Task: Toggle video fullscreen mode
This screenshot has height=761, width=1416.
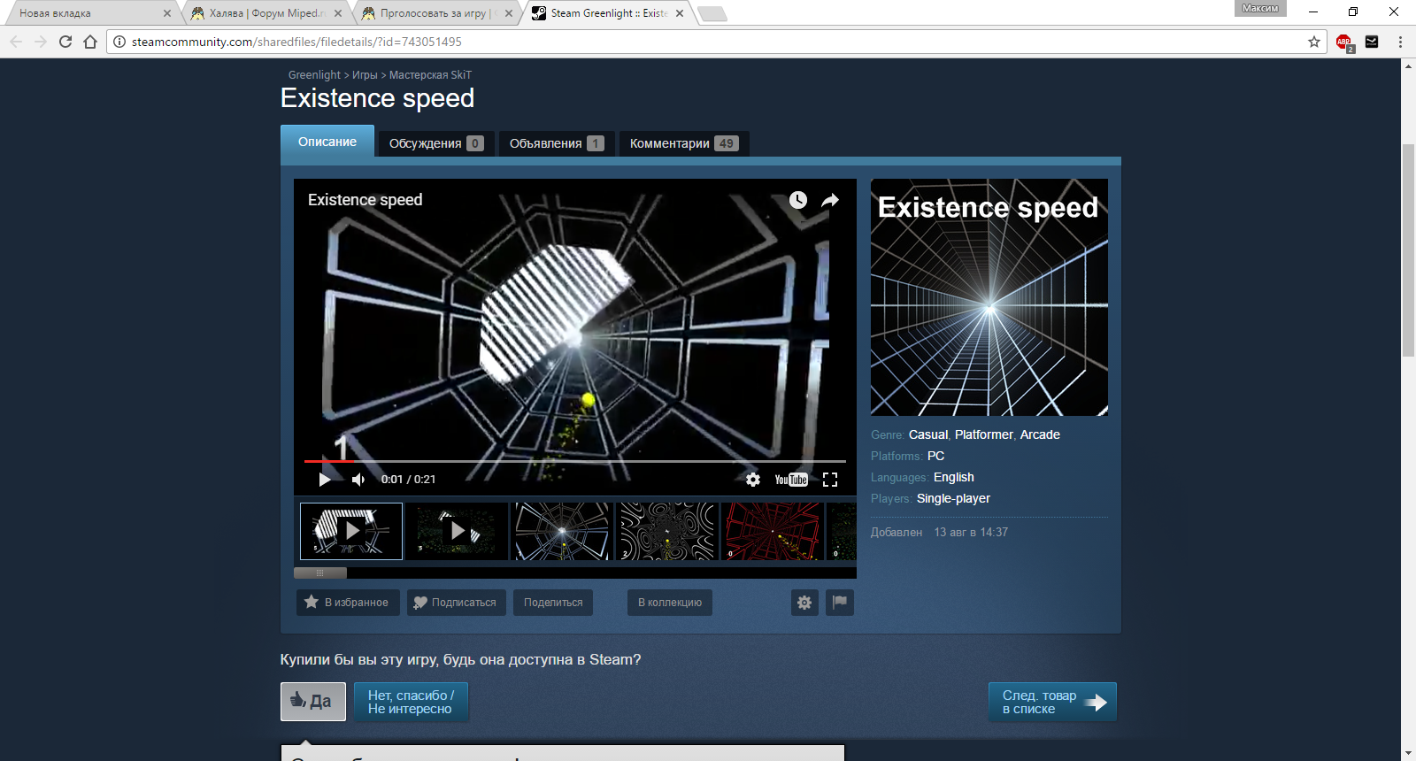Action: point(830,480)
